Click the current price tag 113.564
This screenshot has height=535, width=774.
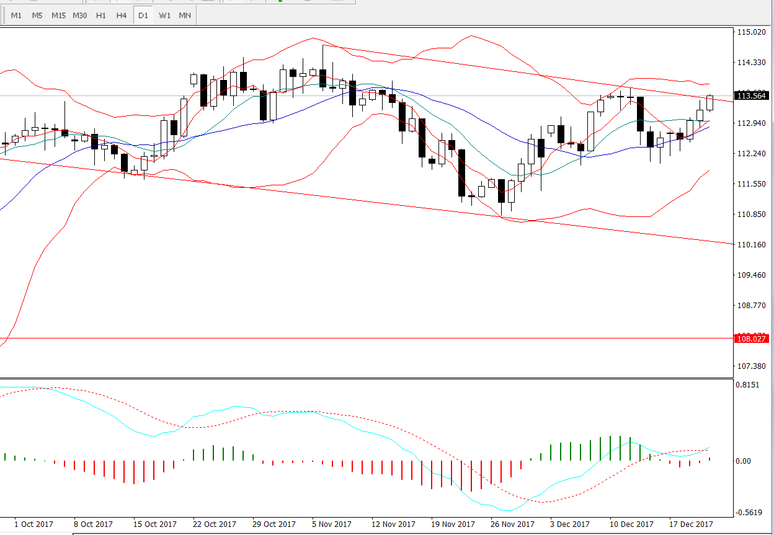pos(751,95)
